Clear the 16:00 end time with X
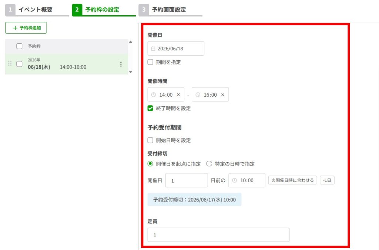 [x=223, y=95]
